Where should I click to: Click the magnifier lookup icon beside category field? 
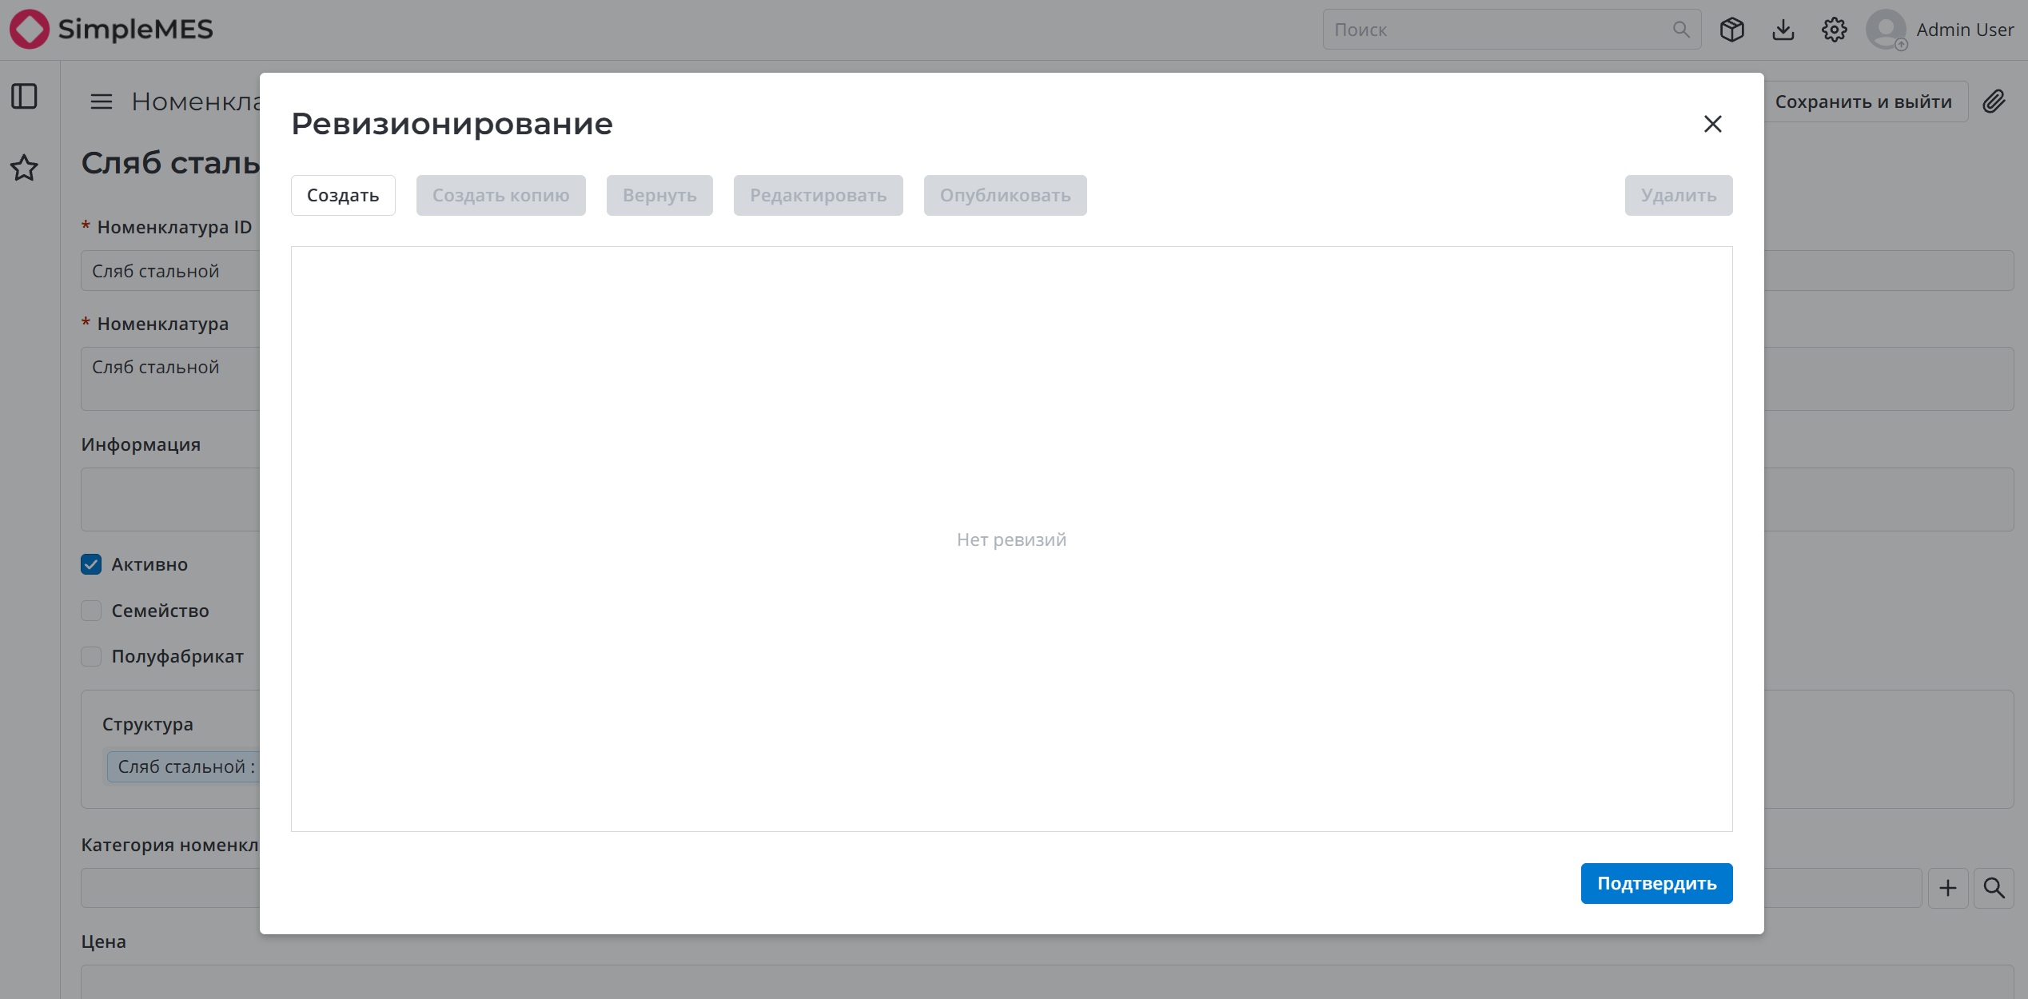(1994, 888)
